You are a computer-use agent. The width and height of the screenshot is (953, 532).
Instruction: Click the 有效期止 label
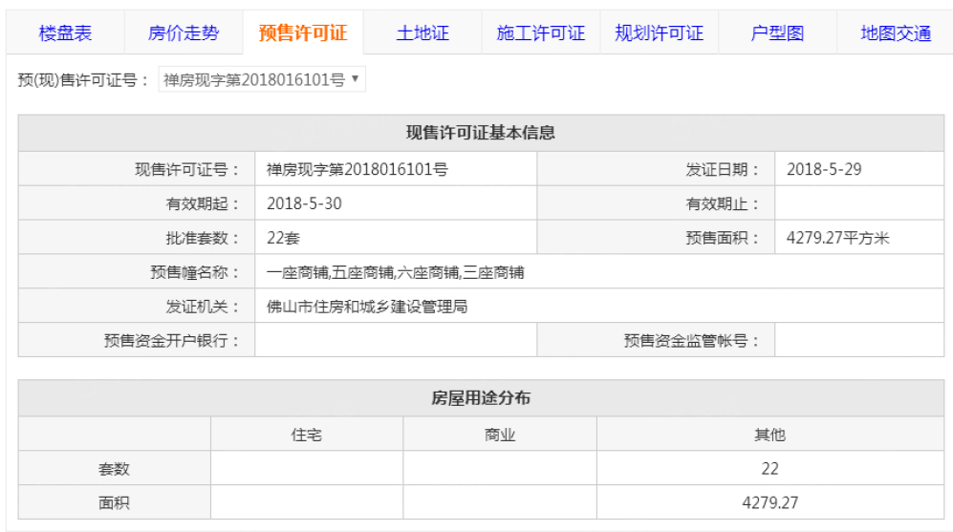[723, 203]
